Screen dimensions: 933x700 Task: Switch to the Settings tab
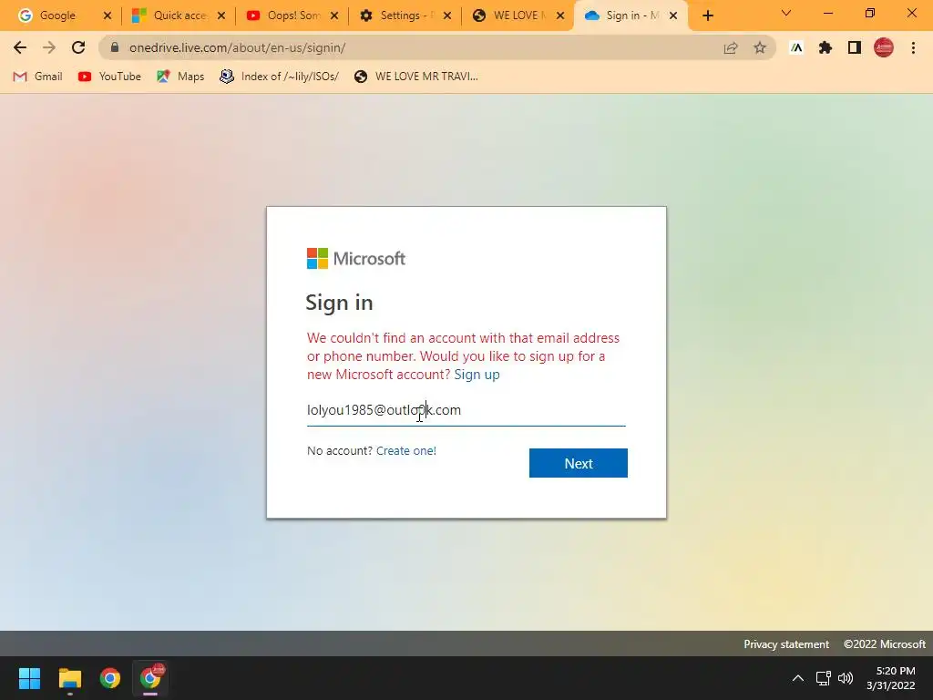pyautogui.click(x=405, y=15)
